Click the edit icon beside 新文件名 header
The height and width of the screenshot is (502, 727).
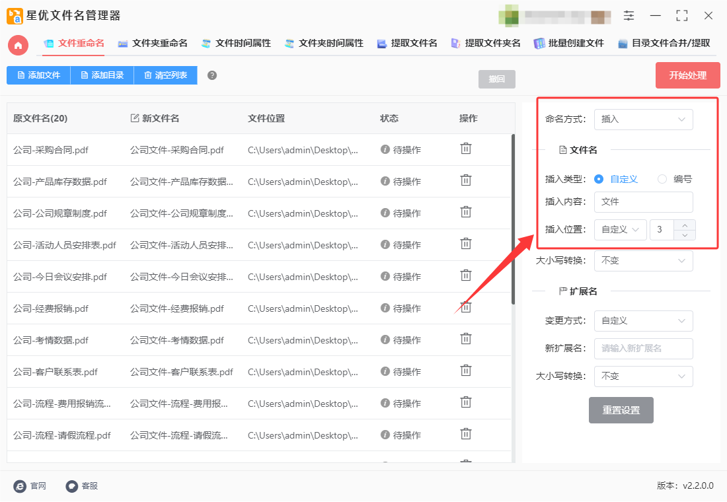point(134,118)
